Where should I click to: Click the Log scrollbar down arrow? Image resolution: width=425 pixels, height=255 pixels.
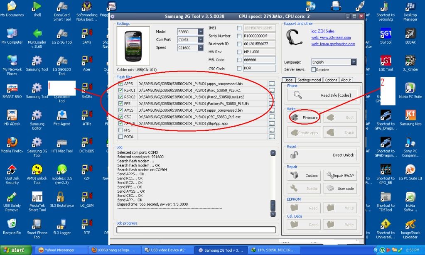click(273, 214)
